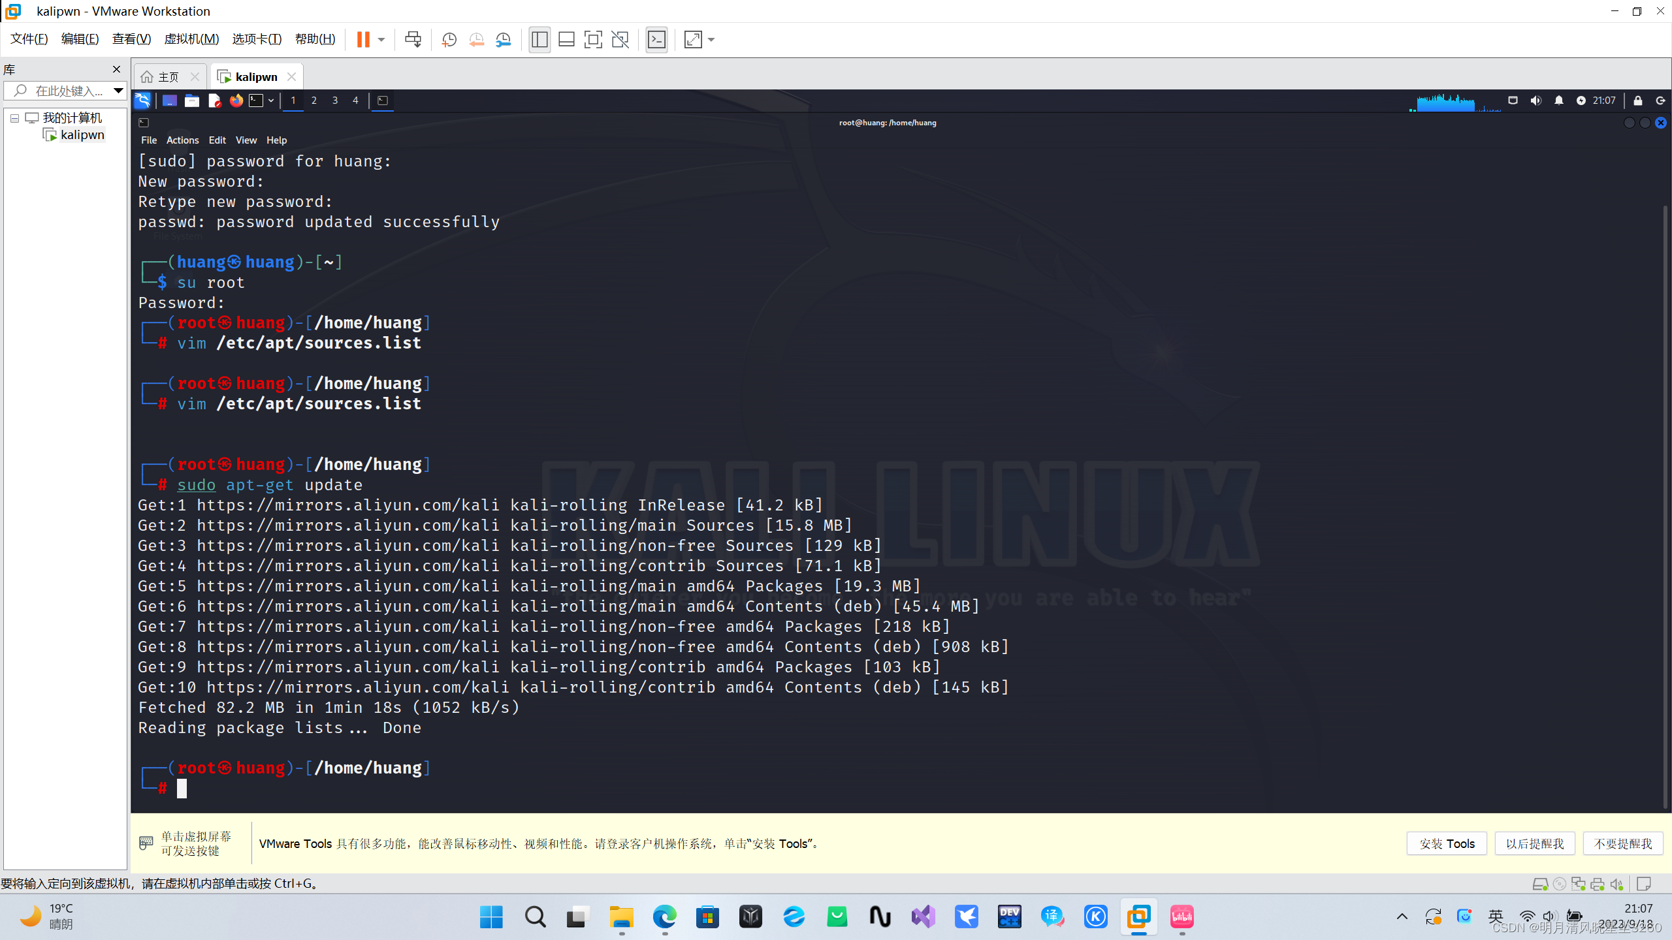This screenshot has height=940, width=1672.
Task: Click the show desktop icon in Kali panel
Action: (x=169, y=101)
